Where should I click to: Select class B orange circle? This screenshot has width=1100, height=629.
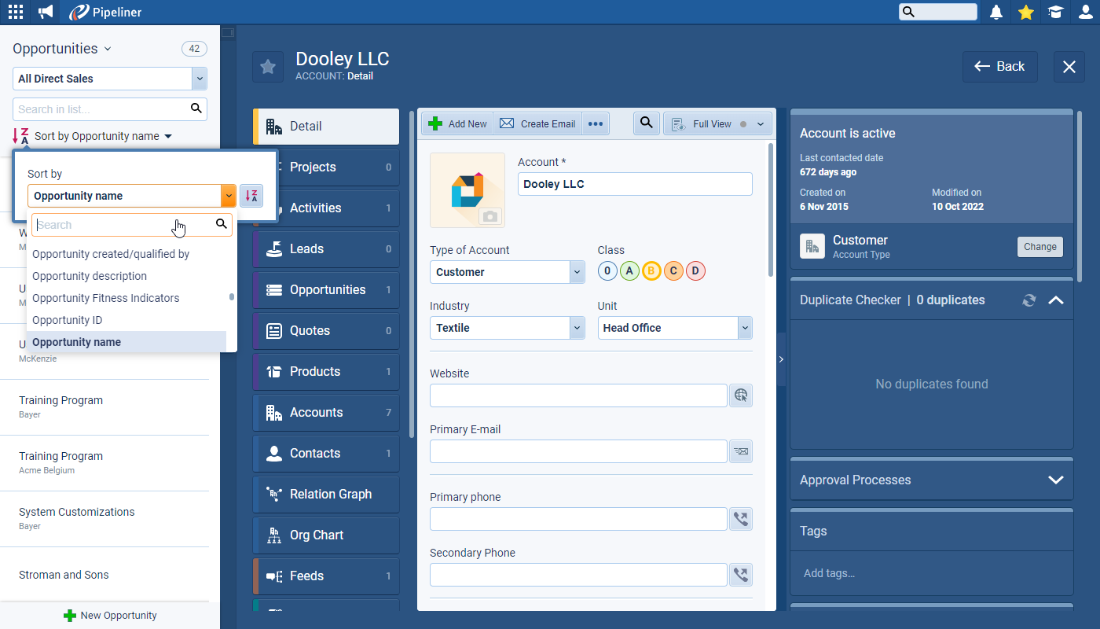coord(651,271)
